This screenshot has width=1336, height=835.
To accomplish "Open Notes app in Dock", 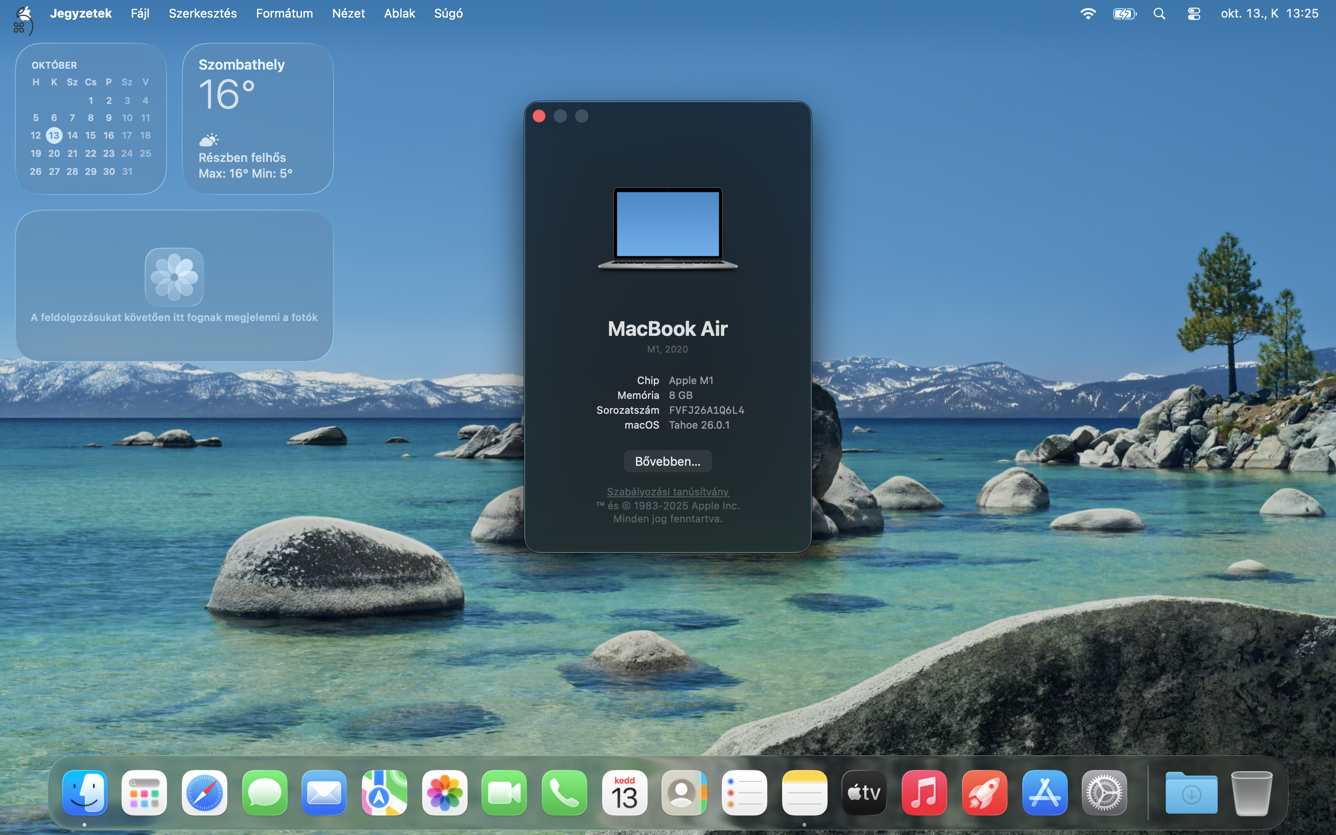I will click(805, 792).
